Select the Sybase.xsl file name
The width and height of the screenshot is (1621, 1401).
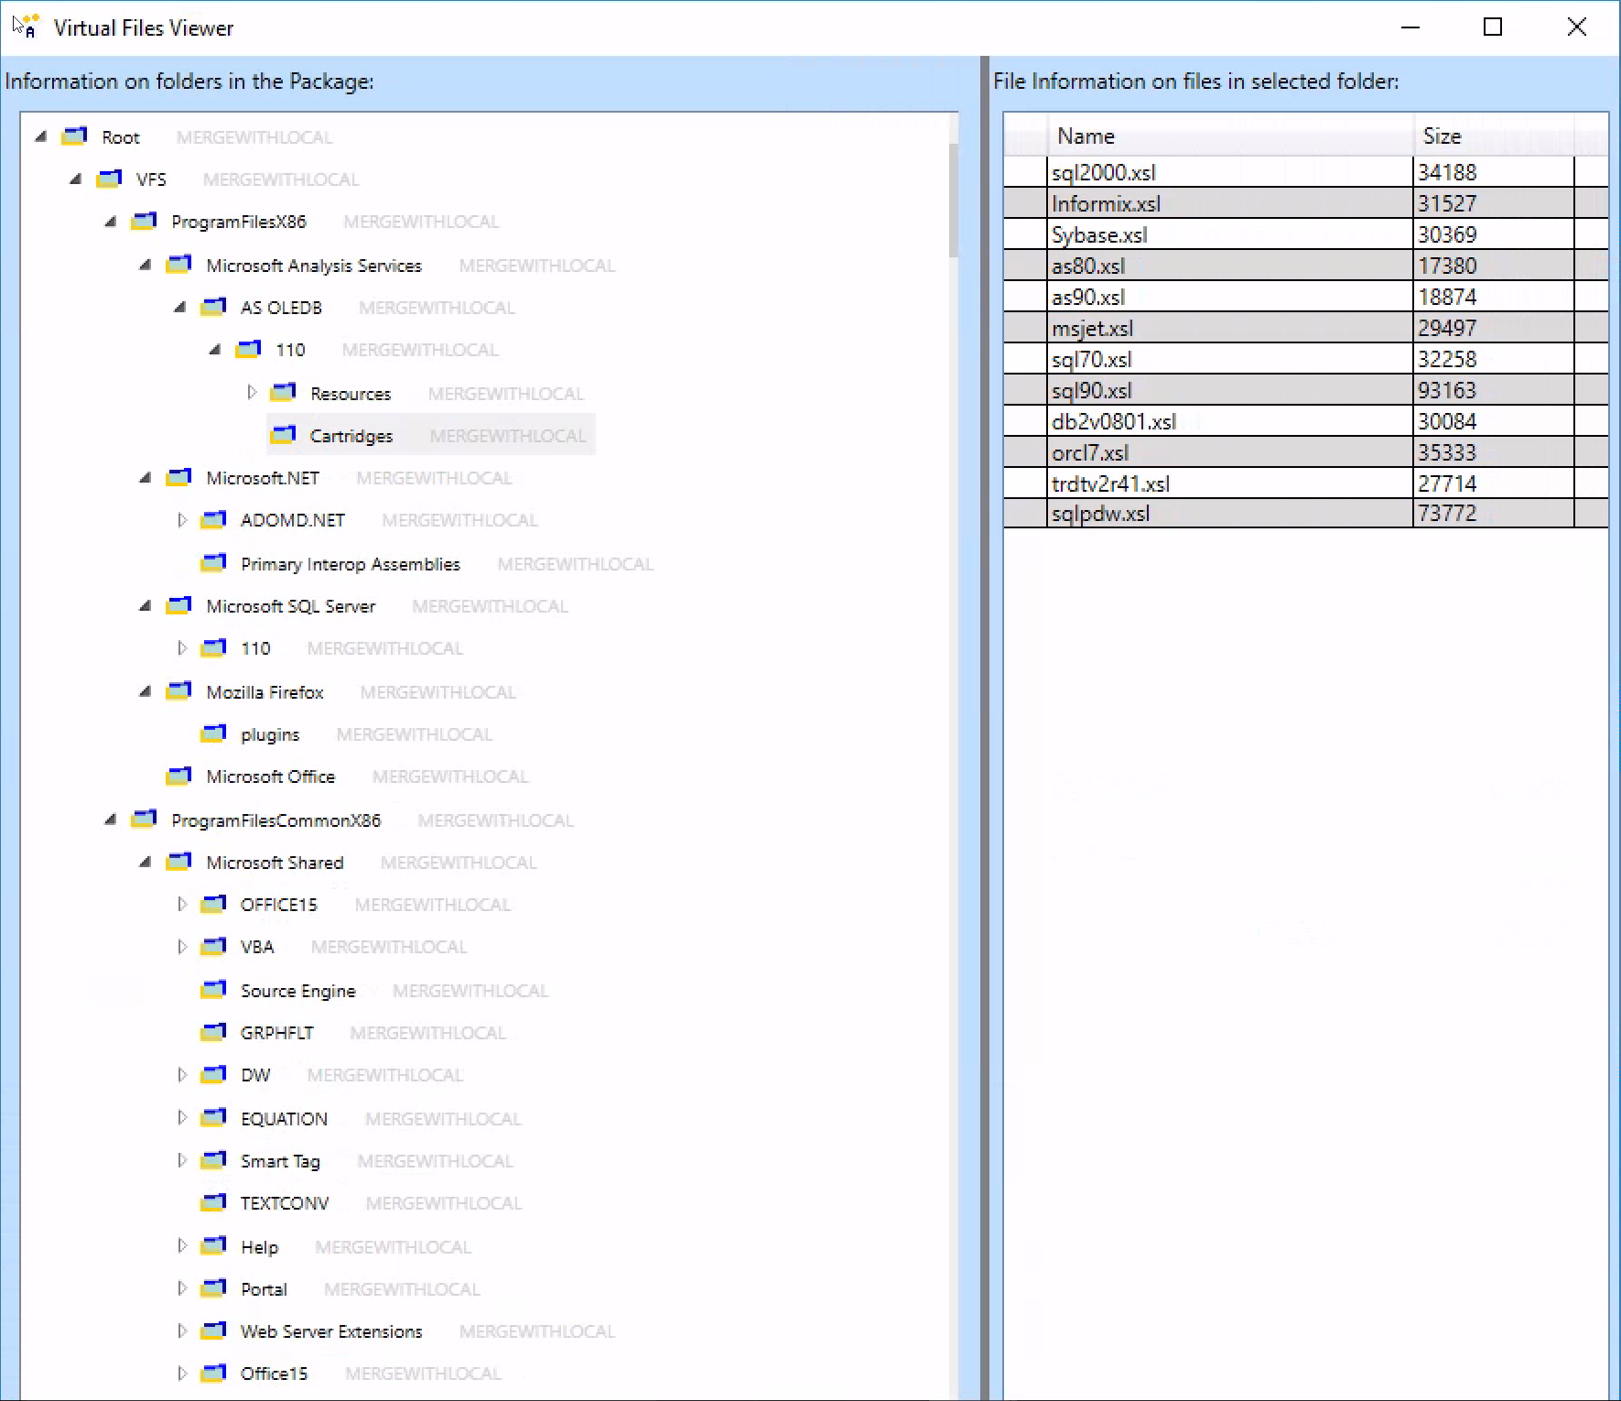(x=1099, y=234)
